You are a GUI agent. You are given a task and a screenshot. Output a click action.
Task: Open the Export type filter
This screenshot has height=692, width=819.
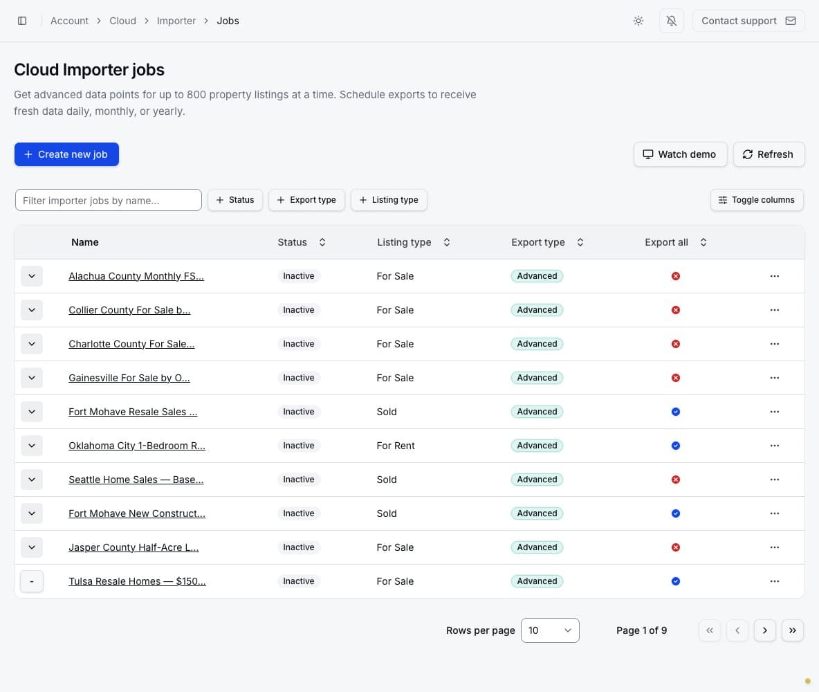[306, 200]
